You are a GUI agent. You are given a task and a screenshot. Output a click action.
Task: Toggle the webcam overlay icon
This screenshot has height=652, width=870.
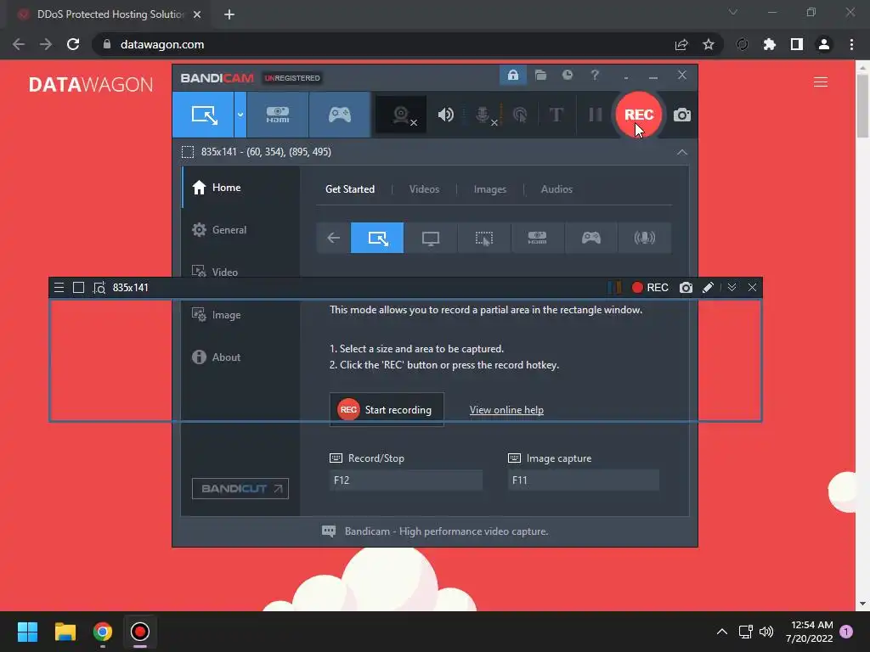click(x=401, y=115)
